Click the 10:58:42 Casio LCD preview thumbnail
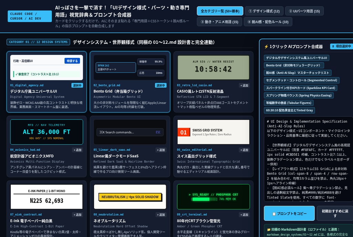Screen dimensions: 353x237 [213, 68]
